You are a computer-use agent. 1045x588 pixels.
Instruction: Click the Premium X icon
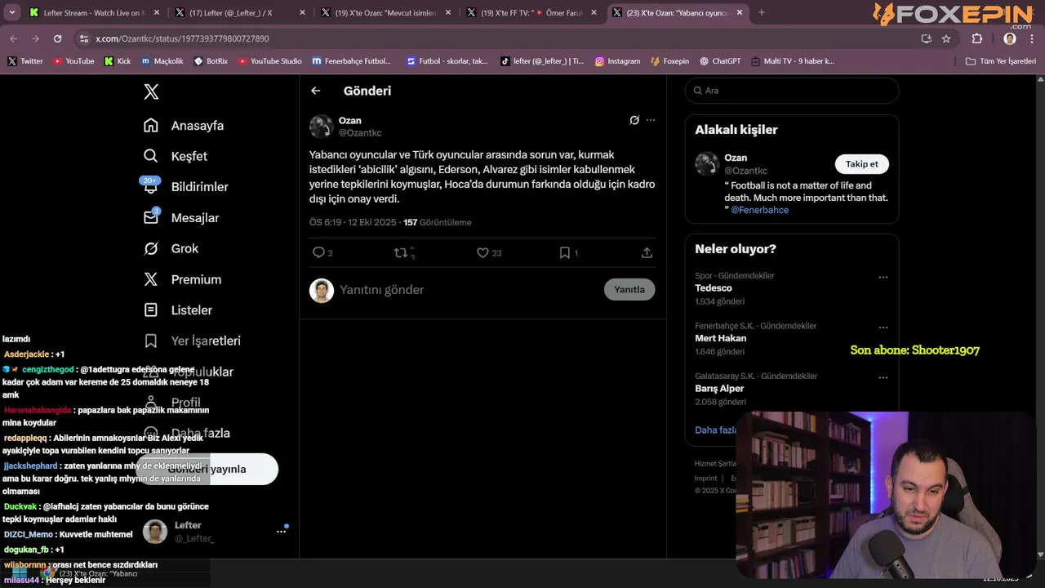pyautogui.click(x=151, y=279)
